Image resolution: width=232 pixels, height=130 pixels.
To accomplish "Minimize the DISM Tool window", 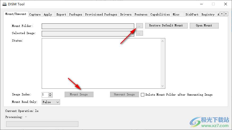I will tap(201, 4).
